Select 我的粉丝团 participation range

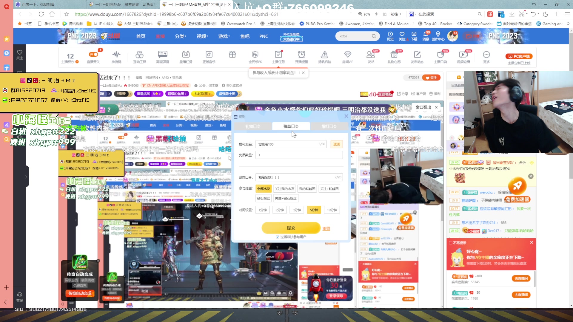tap(307, 189)
